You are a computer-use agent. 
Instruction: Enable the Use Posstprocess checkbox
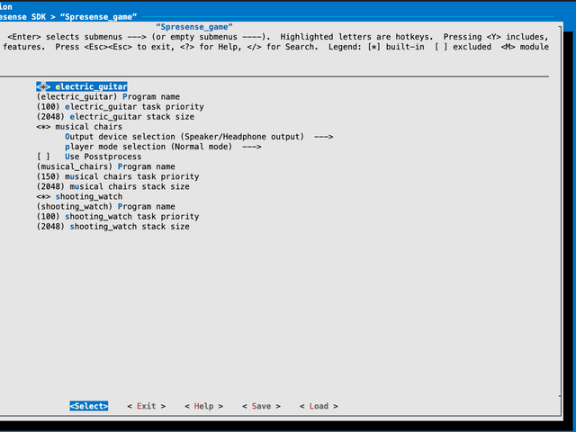click(x=89, y=157)
